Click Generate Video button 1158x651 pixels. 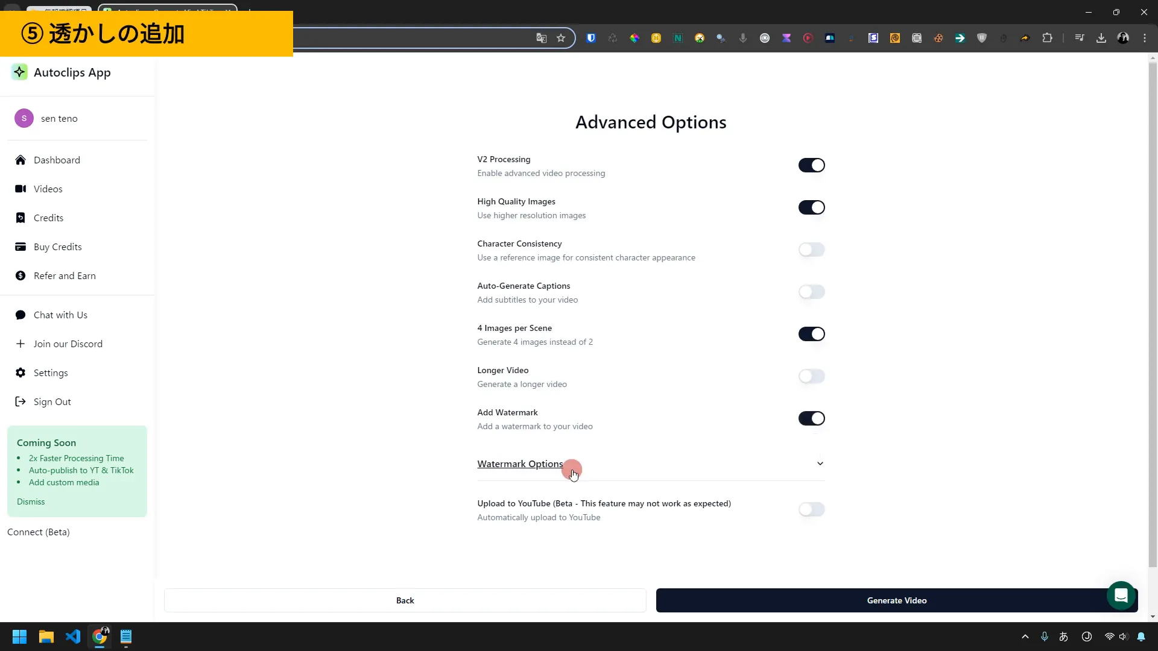point(897,600)
